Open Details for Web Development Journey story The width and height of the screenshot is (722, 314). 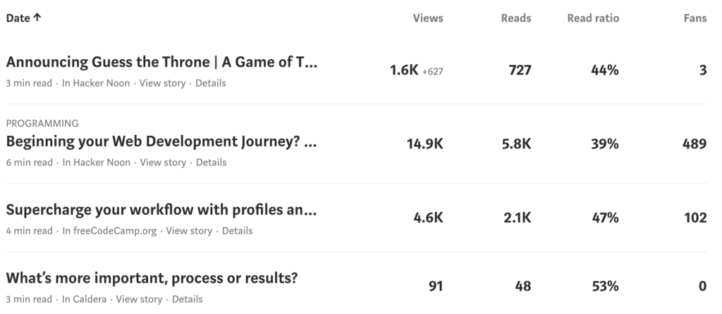click(211, 163)
